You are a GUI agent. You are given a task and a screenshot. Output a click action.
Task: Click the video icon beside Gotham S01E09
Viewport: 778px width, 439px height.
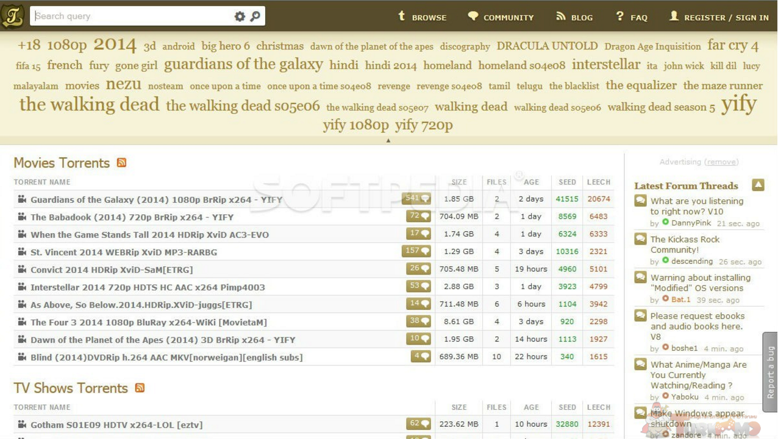click(x=22, y=424)
